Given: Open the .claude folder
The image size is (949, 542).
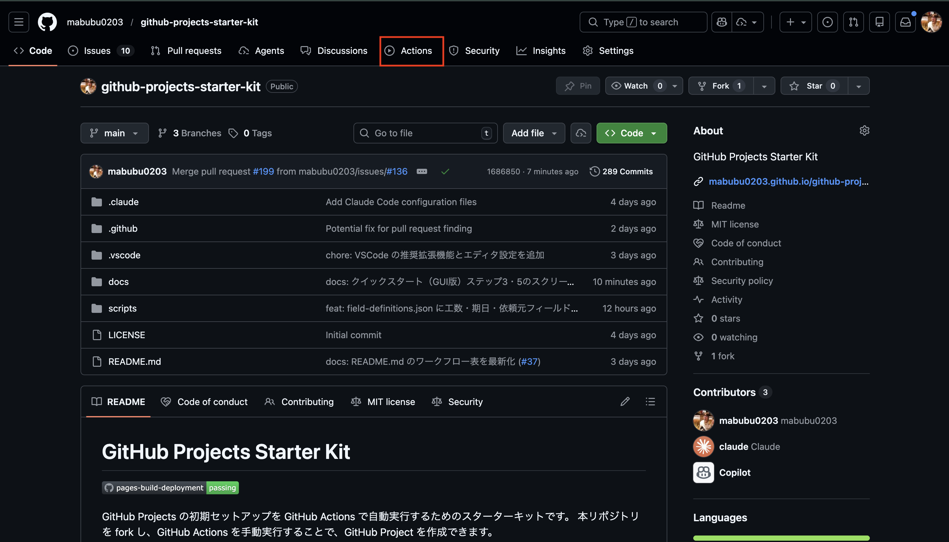Looking at the screenshot, I should pos(124,202).
